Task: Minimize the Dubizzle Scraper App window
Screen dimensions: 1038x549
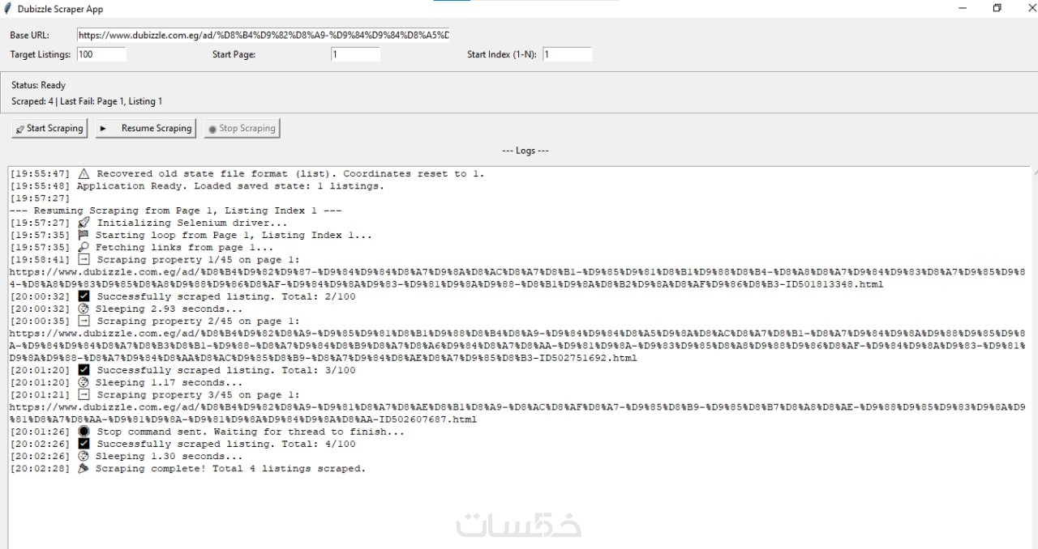Action: coord(963,8)
